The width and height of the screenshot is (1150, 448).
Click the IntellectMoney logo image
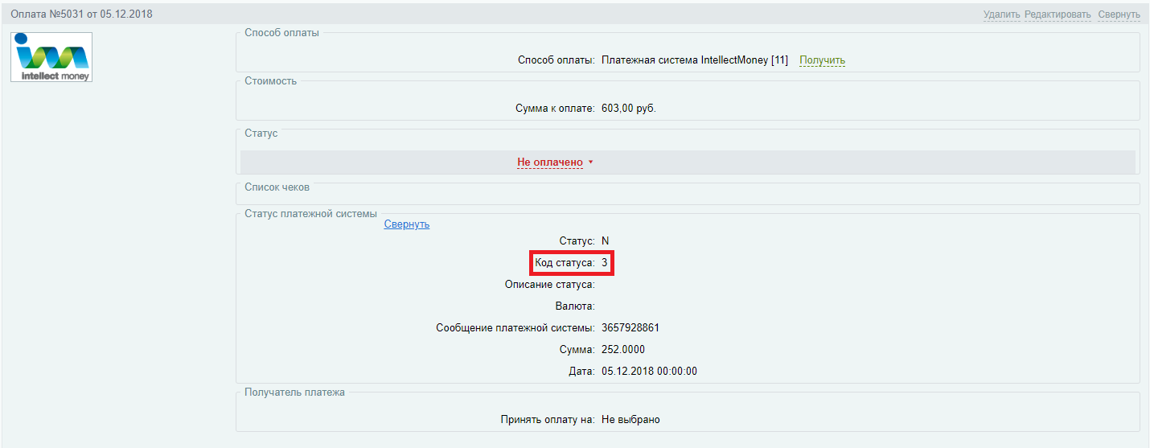click(x=51, y=57)
